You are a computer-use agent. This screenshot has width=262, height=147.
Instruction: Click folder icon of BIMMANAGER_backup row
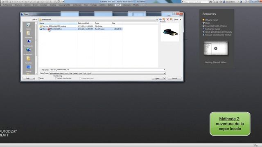(41, 26)
